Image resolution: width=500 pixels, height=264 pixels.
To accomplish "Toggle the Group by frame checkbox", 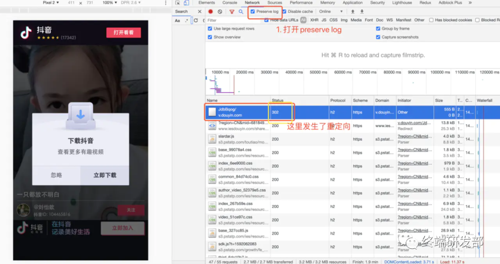I will [x=378, y=28].
